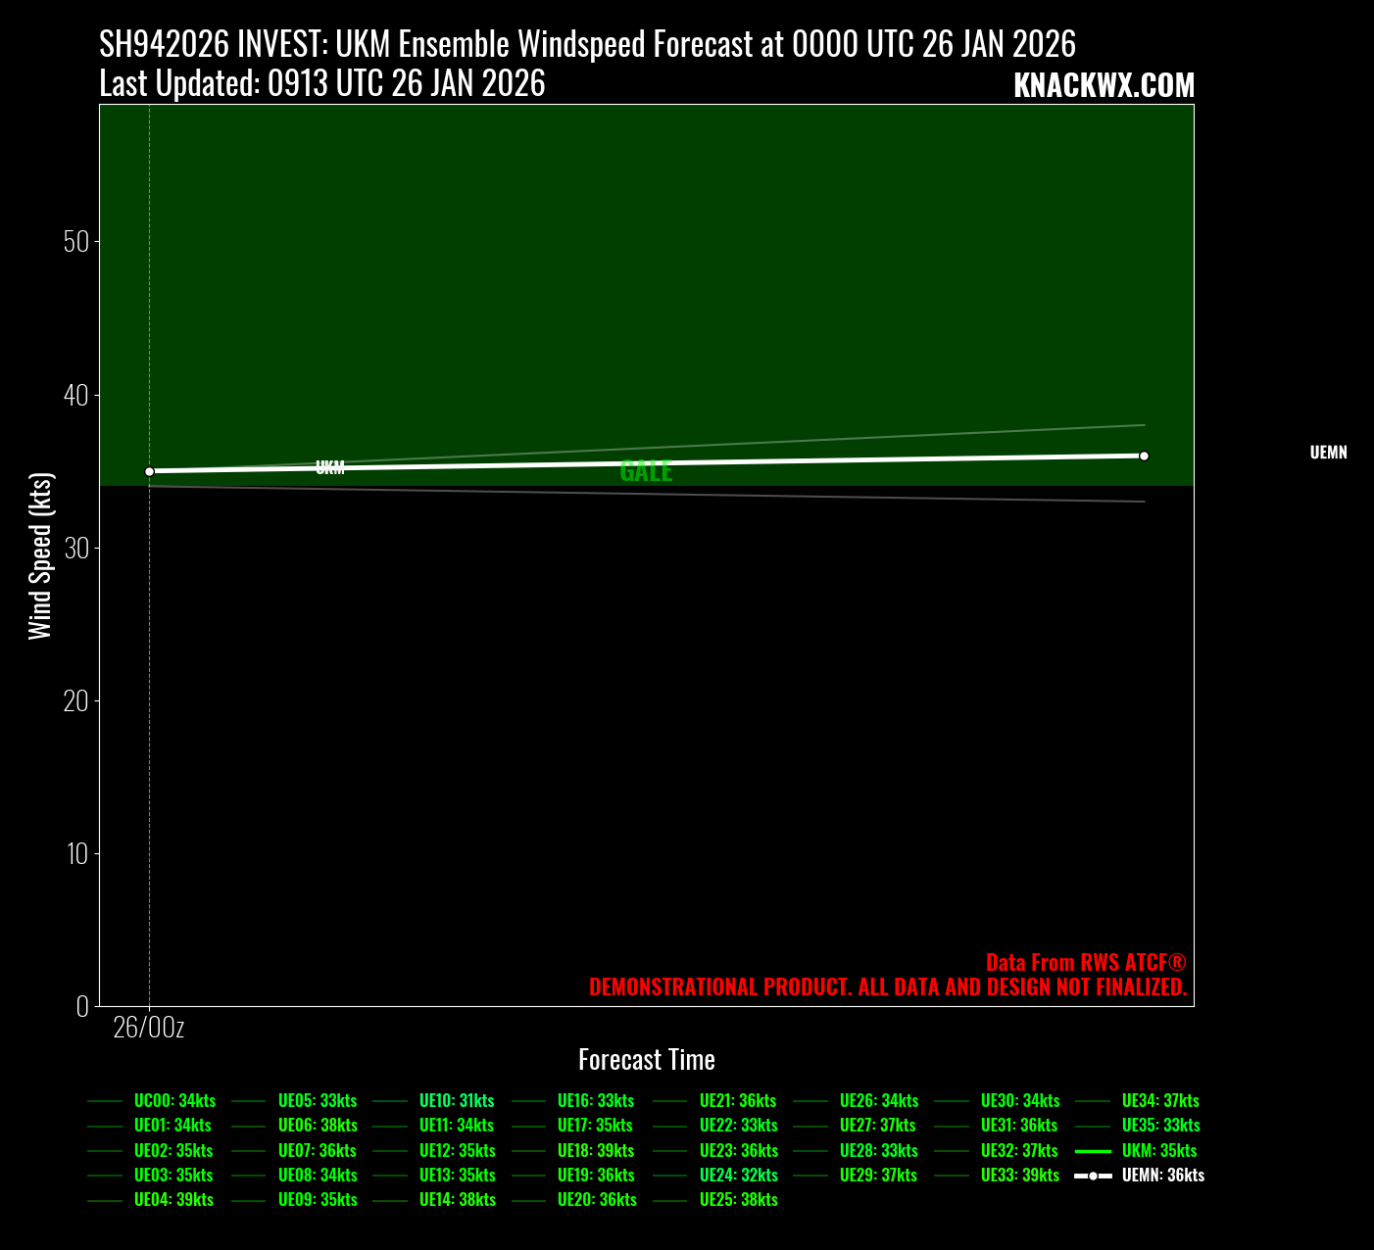This screenshot has width=1374, height=1250.
Task: Click the 26/00z x-axis tick label
Action: [x=149, y=1028]
